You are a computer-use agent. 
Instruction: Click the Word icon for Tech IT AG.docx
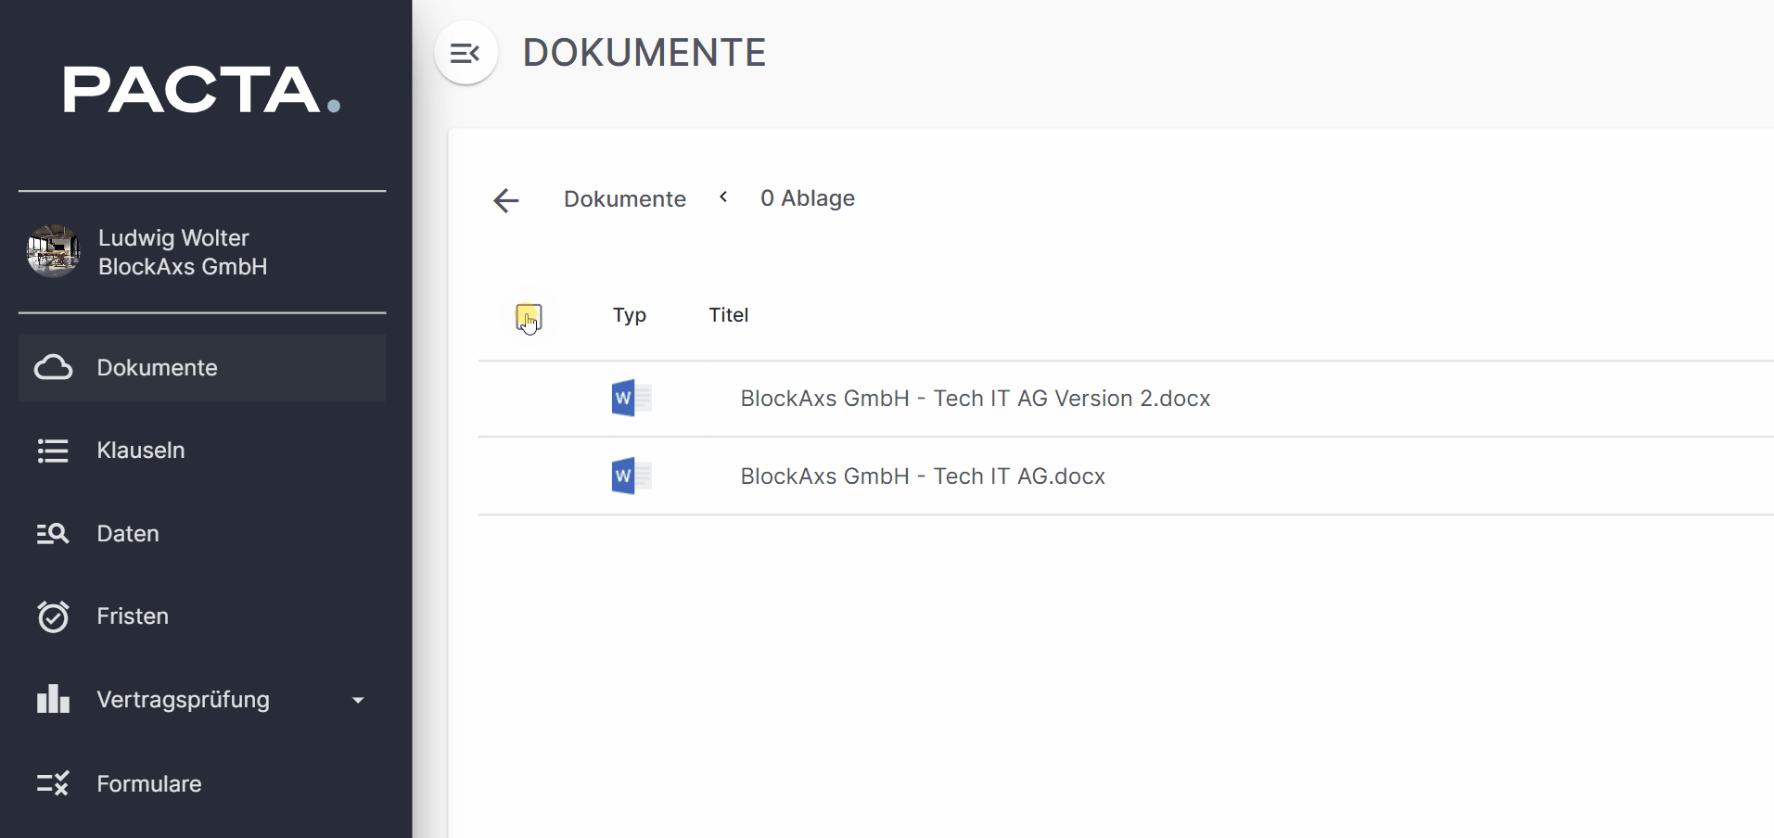coord(632,476)
